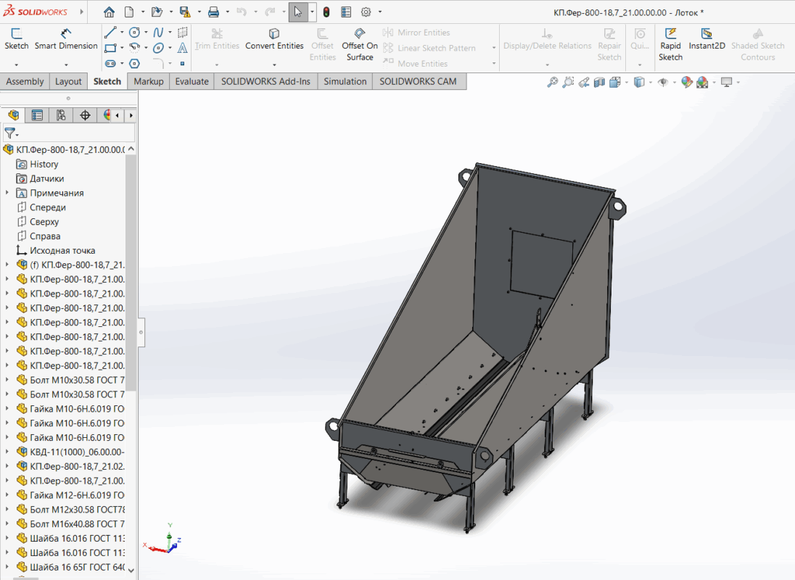Expand the Примечания tree folder
The width and height of the screenshot is (795, 580).
coord(7,192)
